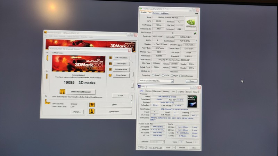Screen dimensions: 278x156
Task: Open the Caches tab in CPU-Z
Action: (x=149, y=91)
